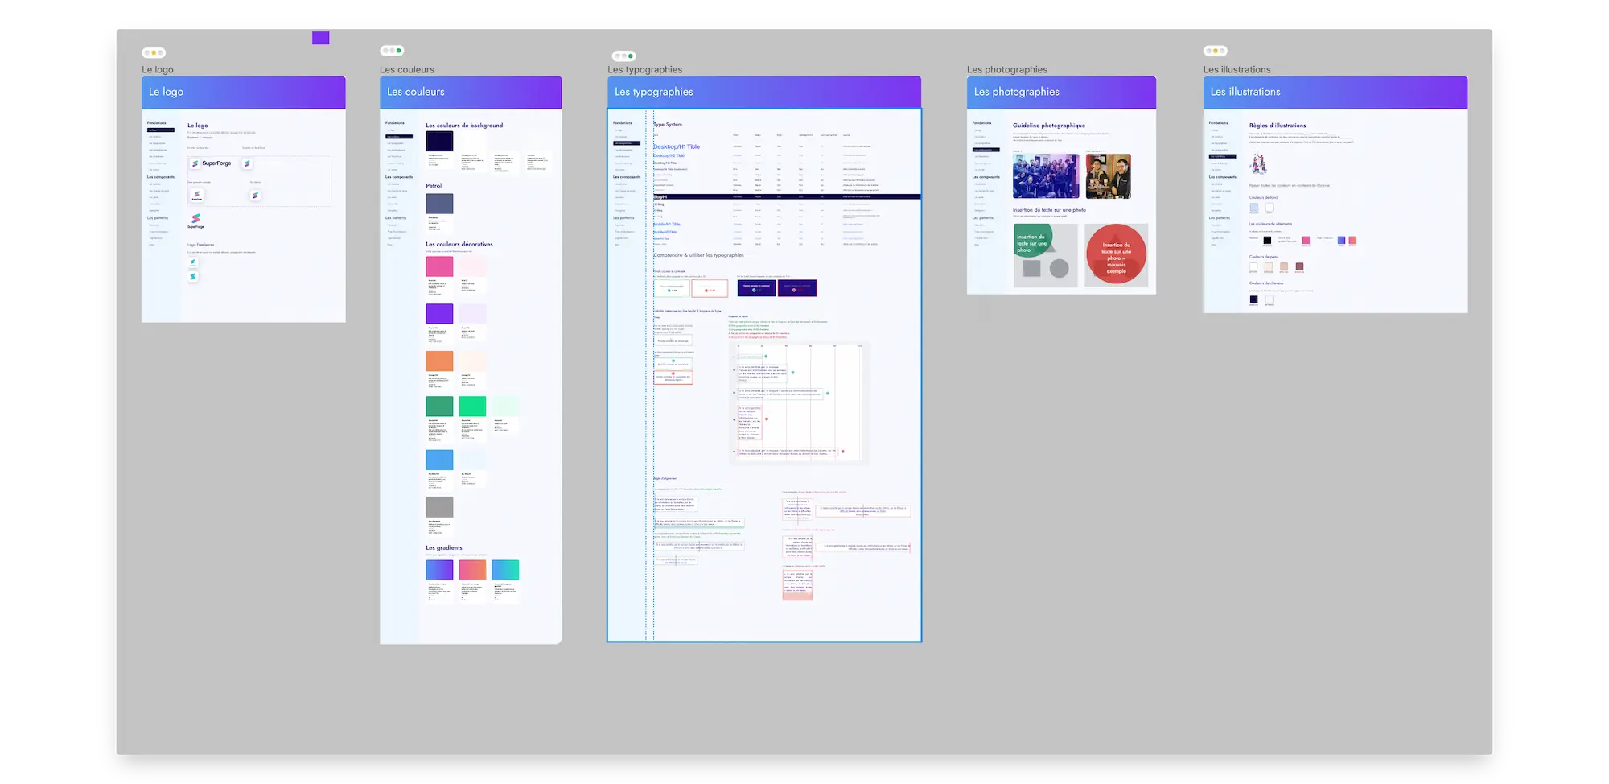This screenshot has width=1609, height=784.
Task: Pick the orange decorative swatch
Action: [x=439, y=361]
